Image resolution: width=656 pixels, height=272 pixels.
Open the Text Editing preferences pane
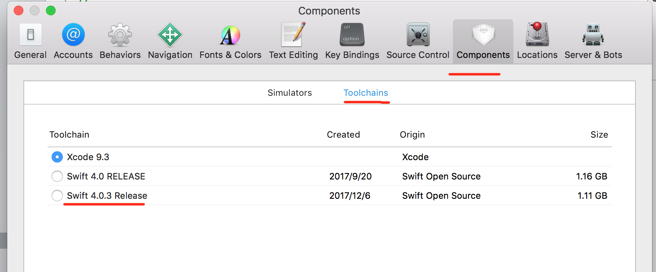click(293, 41)
